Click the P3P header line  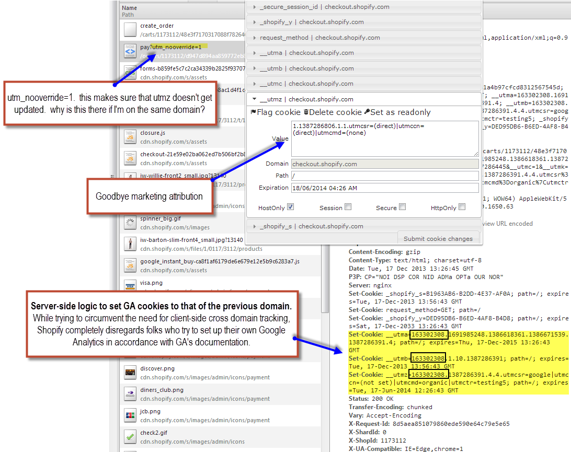[x=426, y=277]
